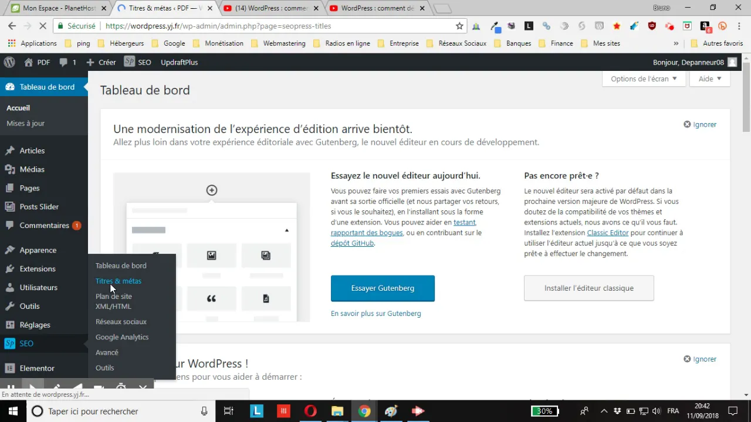The image size is (751, 422).
Task: Open the comments bubble in admin bar
Action: pos(67,62)
